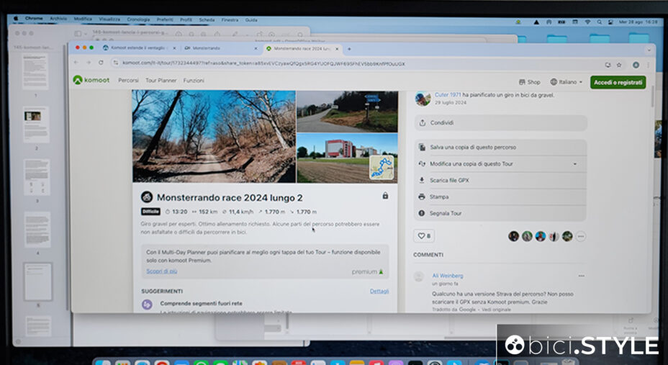
Task: Open the Preview sidebar view dropdown
Action: click(80, 33)
